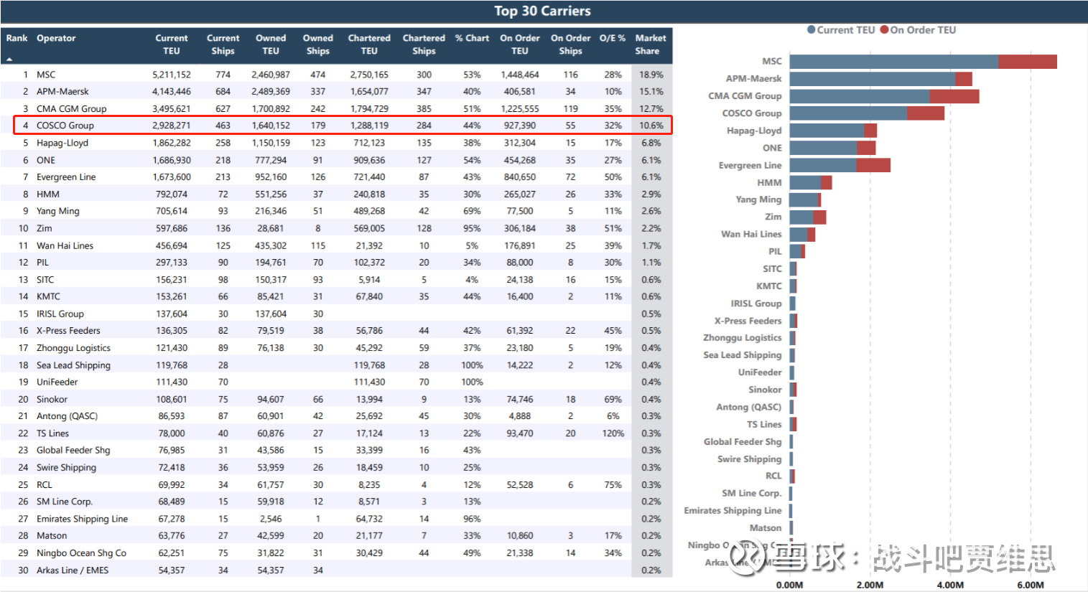1088x592 pixels.
Task: Click MSC blue Current TEU bar in chart
Action: [894, 62]
